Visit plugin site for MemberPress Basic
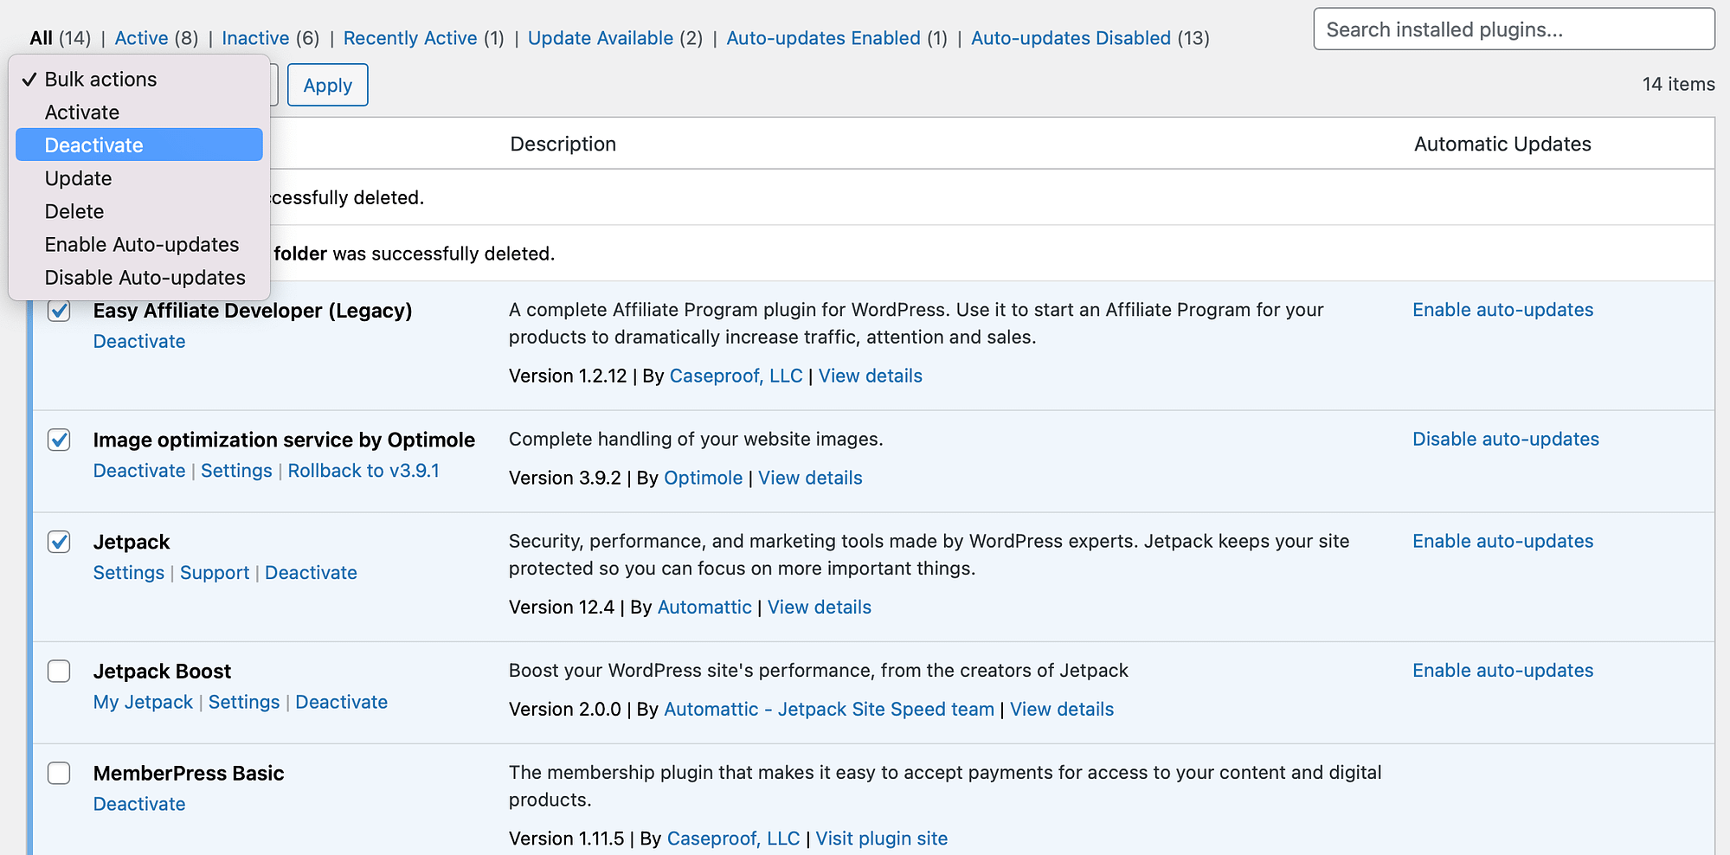 [882, 839]
